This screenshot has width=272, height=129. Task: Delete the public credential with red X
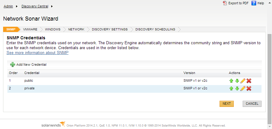tap(249, 81)
